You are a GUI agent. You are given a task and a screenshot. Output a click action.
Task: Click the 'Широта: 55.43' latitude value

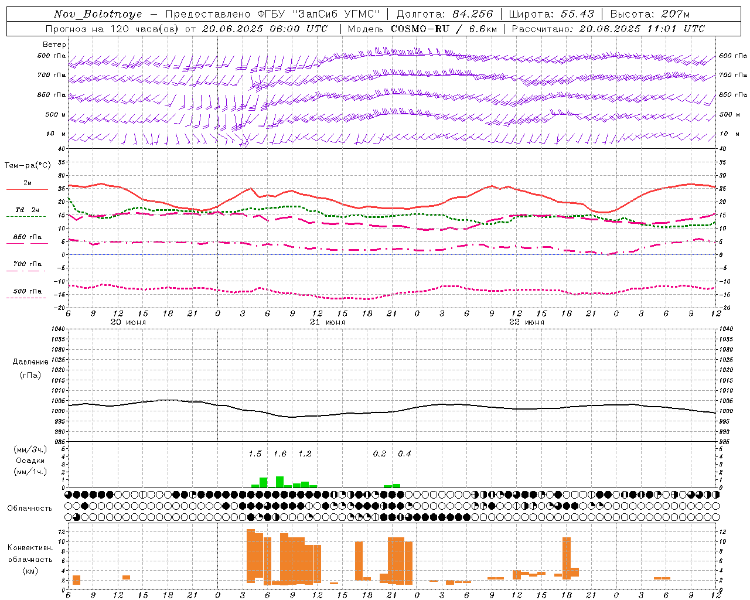click(x=551, y=14)
